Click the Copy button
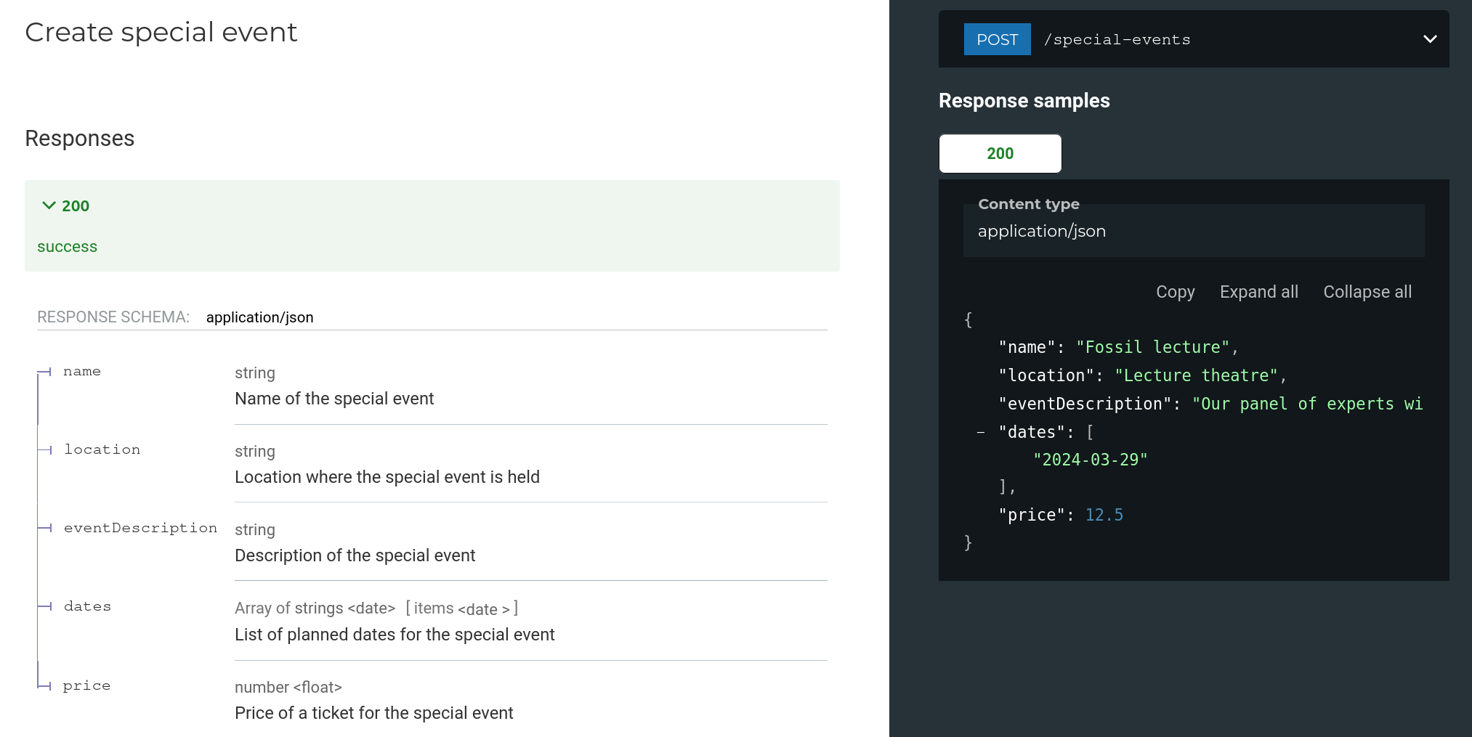The width and height of the screenshot is (1472, 737). tap(1175, 292)
